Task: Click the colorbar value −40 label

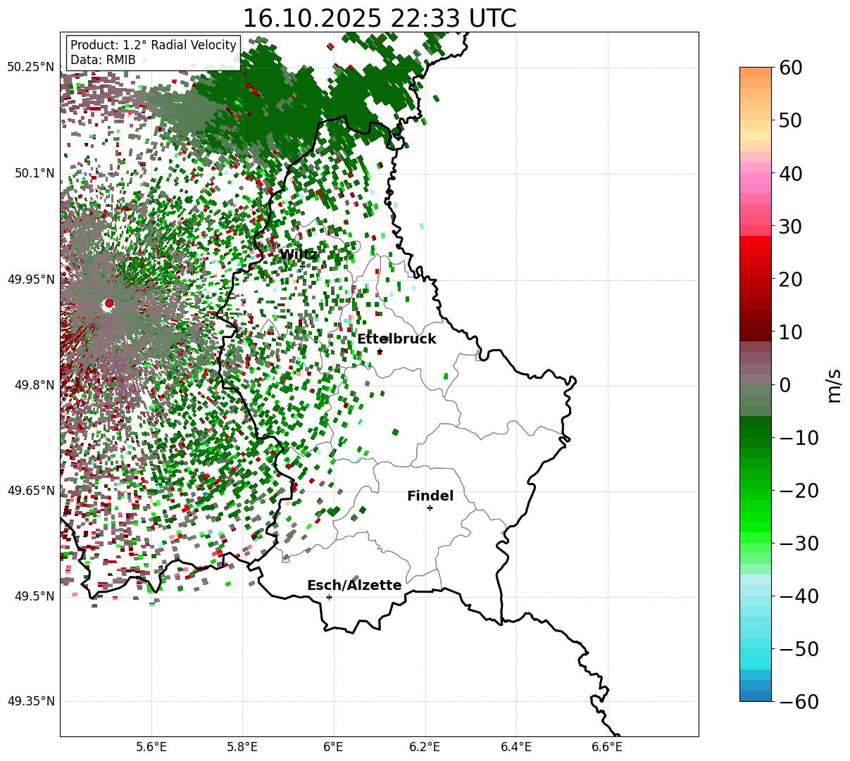Action: point(799,596)
